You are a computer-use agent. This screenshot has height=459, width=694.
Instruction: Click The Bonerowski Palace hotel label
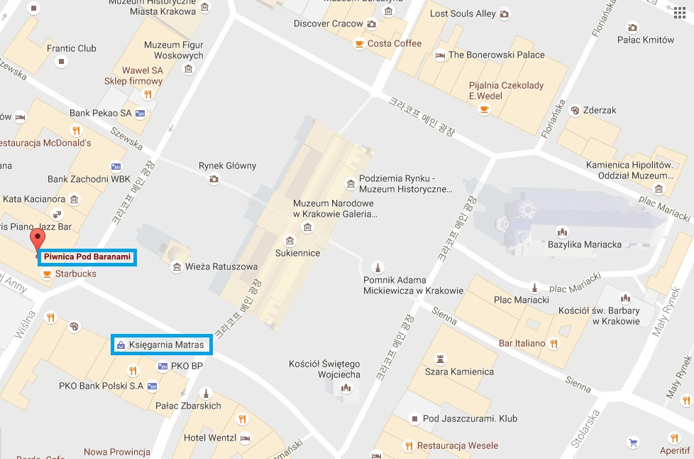[496, 55]
